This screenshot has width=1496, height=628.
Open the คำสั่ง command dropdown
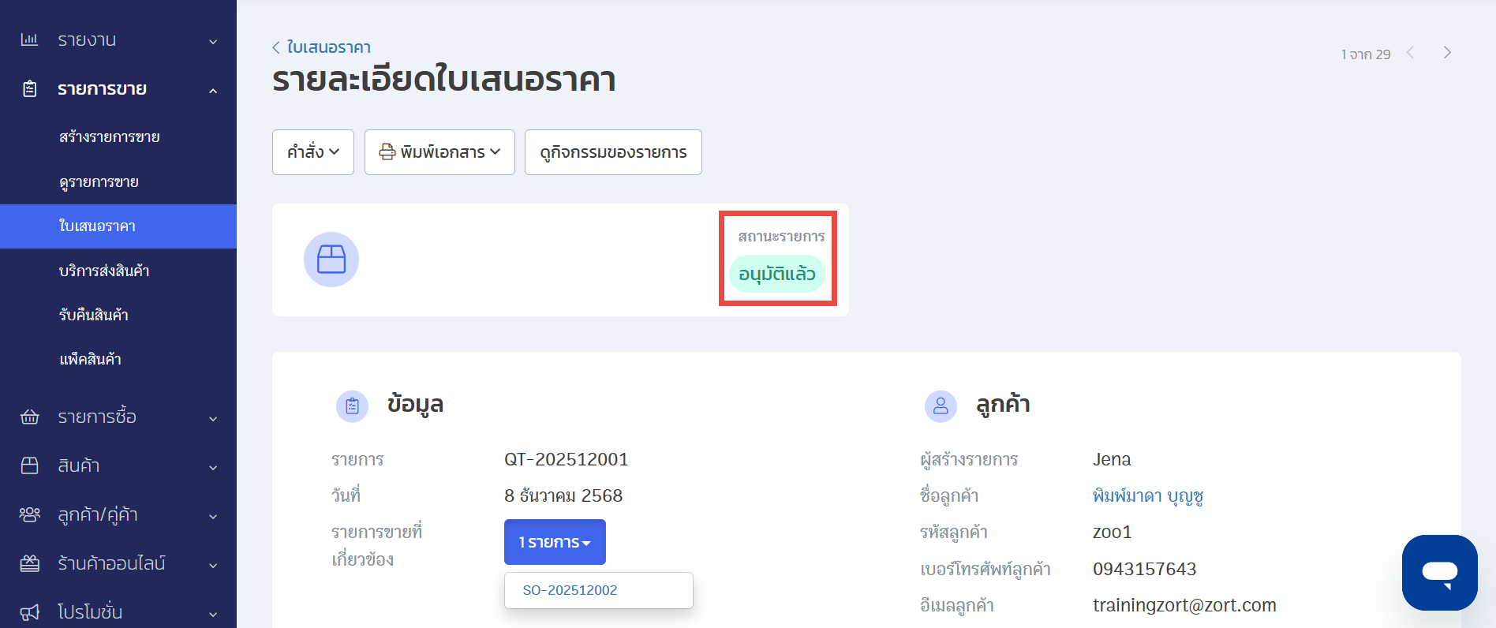click(x=312, y=152)
